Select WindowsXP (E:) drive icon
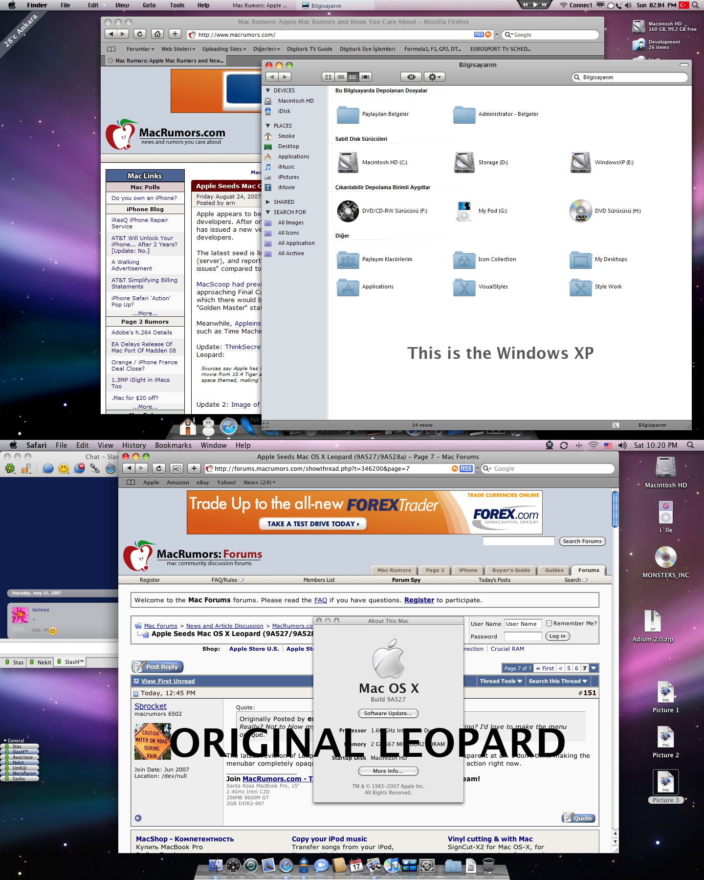The image size is (704, 880). (x=581, y=162)
